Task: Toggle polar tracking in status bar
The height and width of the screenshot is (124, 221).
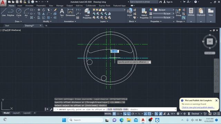Action: click(x=133, y=114)
